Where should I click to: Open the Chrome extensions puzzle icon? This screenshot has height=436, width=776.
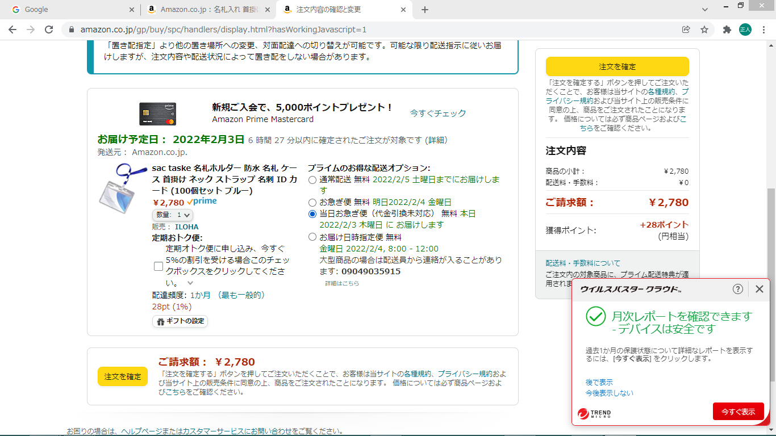tap(727, 30)
